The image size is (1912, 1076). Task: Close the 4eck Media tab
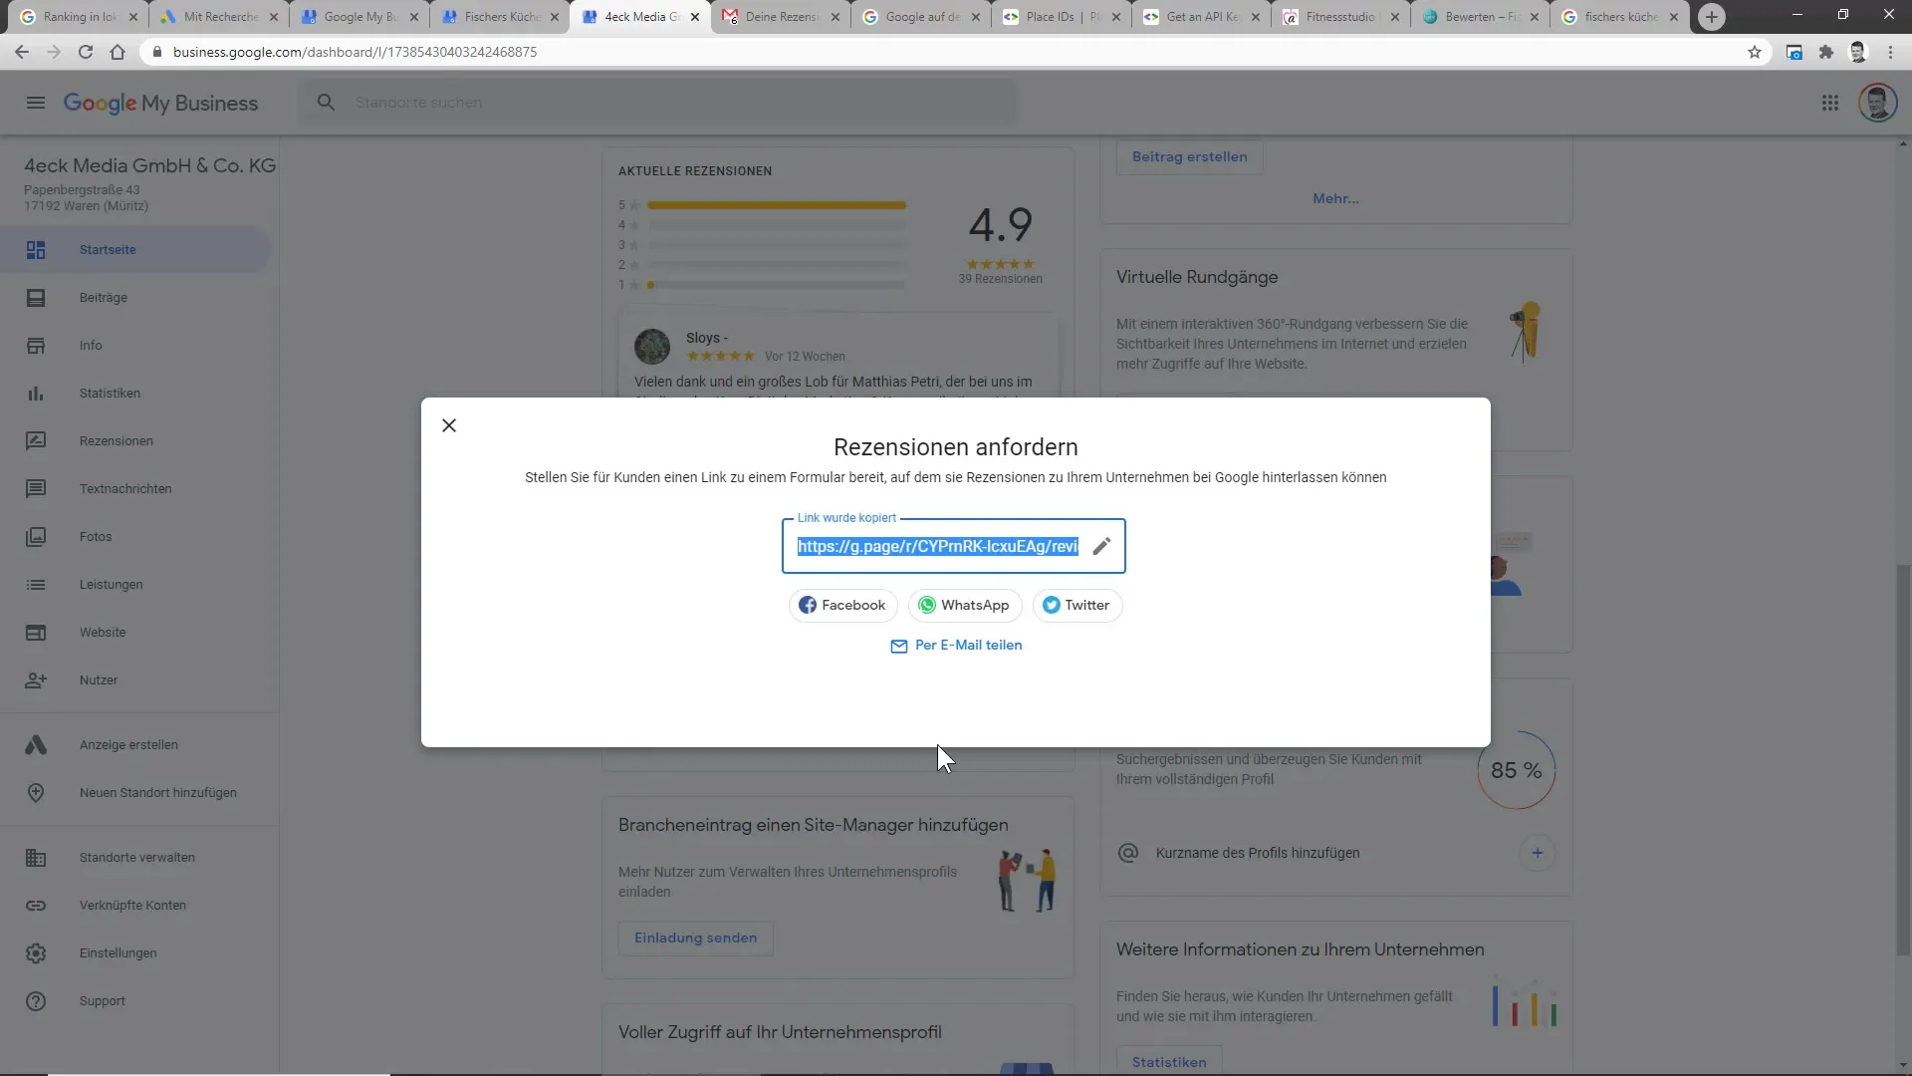[x=695, y=17]
